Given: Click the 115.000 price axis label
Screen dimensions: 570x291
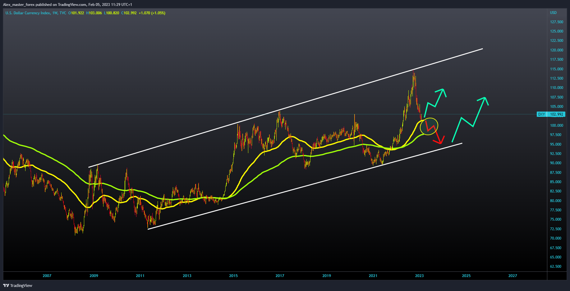Looking at the screenshot, I should pos(557,69).
